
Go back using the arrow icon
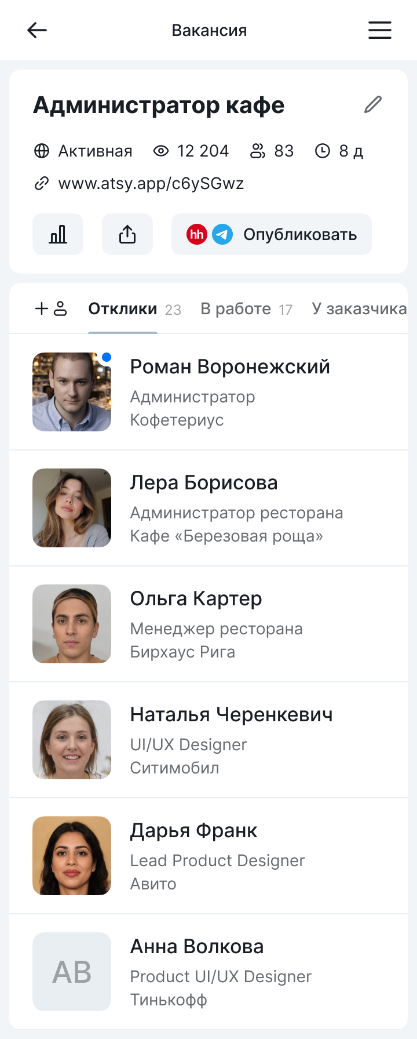37,30
